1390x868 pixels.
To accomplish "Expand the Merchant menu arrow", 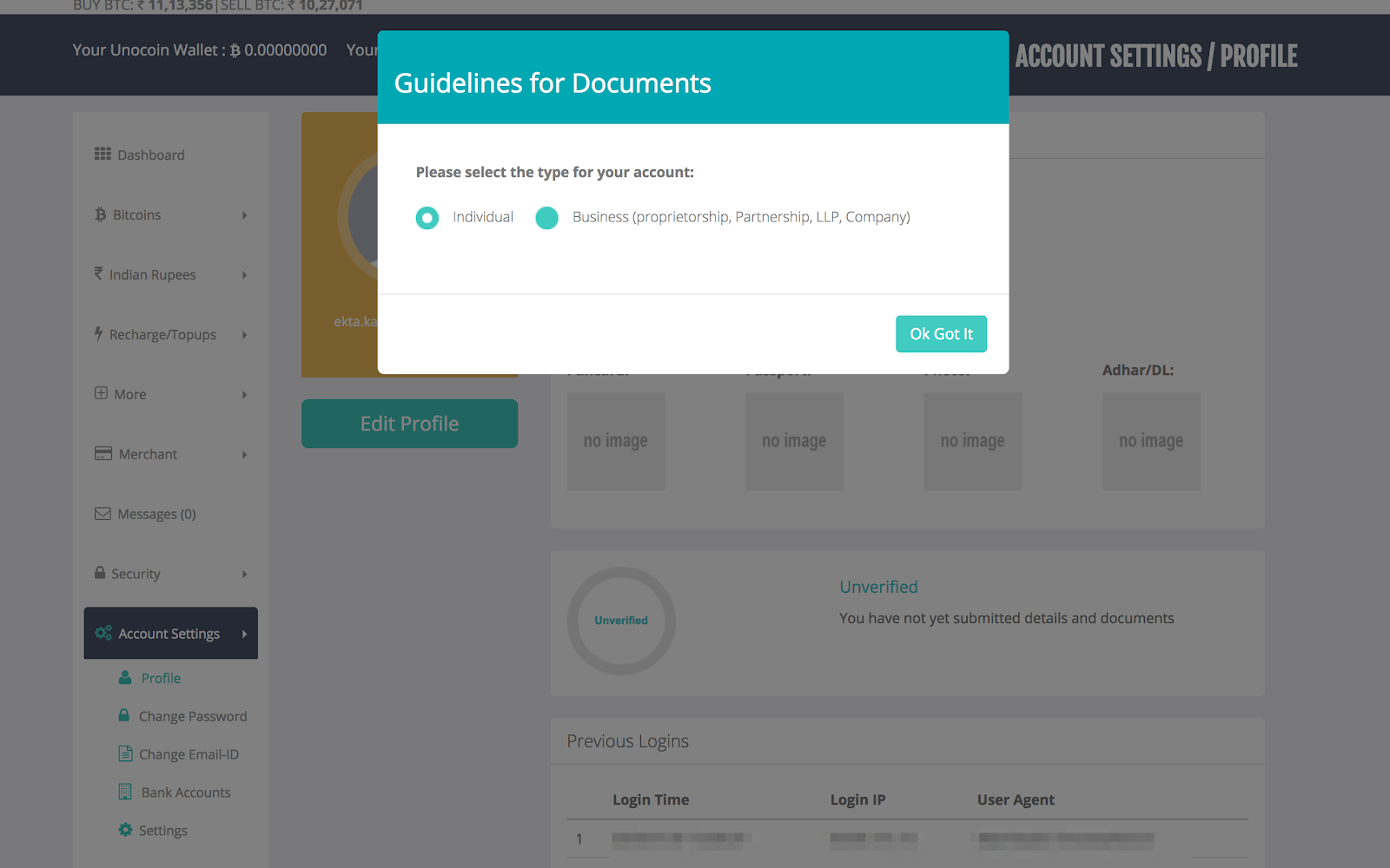I will tap(245, 455).
